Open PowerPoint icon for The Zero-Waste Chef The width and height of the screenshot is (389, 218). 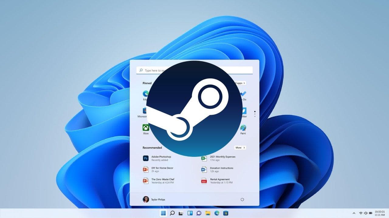pos(146,181)
